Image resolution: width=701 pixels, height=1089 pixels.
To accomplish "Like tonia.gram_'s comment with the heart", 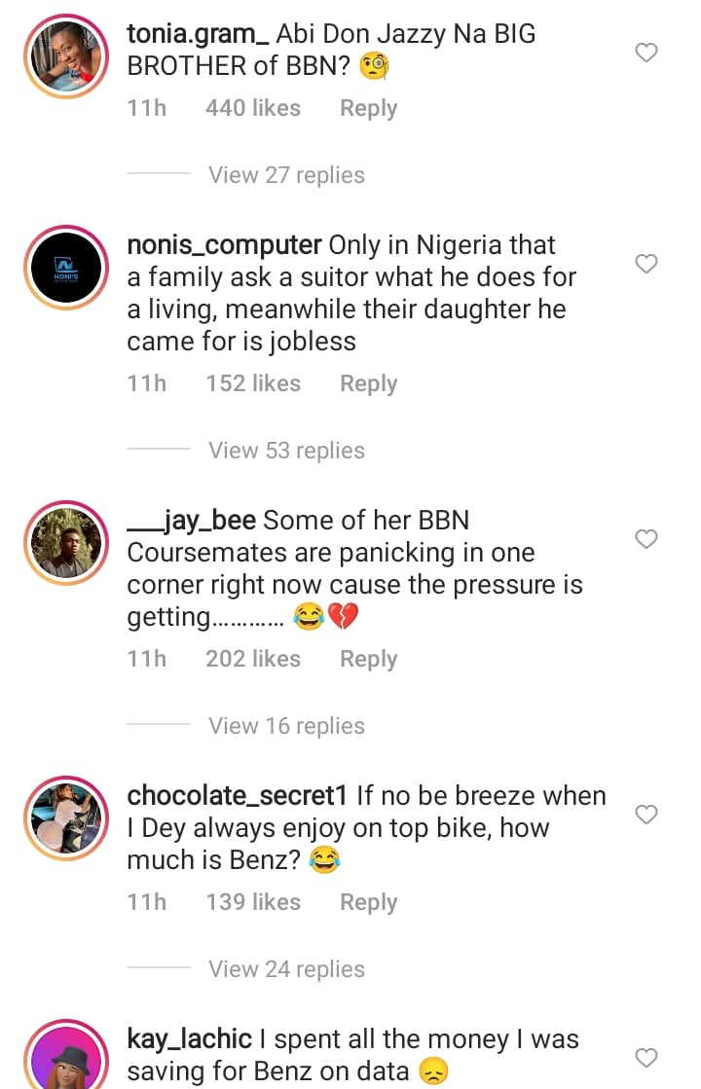I will tap(646, 53).
